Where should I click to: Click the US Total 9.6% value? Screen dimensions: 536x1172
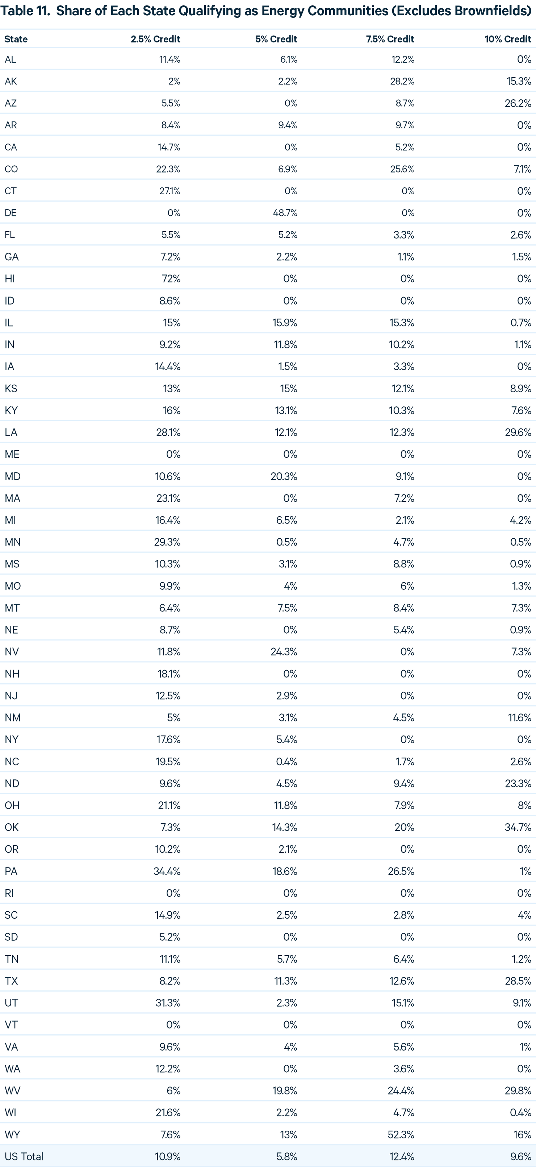(520, 1156)
